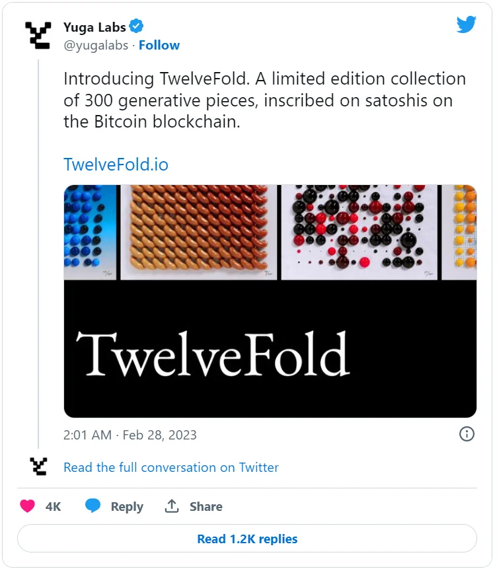Click the blue verified badge
The height and width of the screenshot is (569, 497).
pyautogui.click(x=137, y=26)
